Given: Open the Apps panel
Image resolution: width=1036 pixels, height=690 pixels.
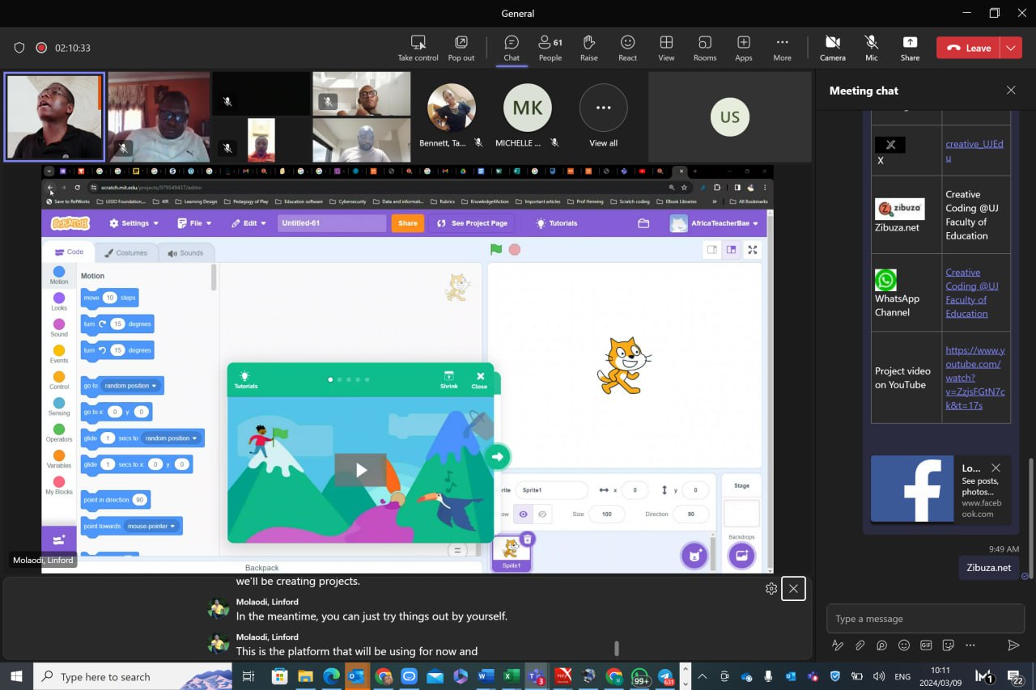Looking at the screenshot, I should click(743, 48).
